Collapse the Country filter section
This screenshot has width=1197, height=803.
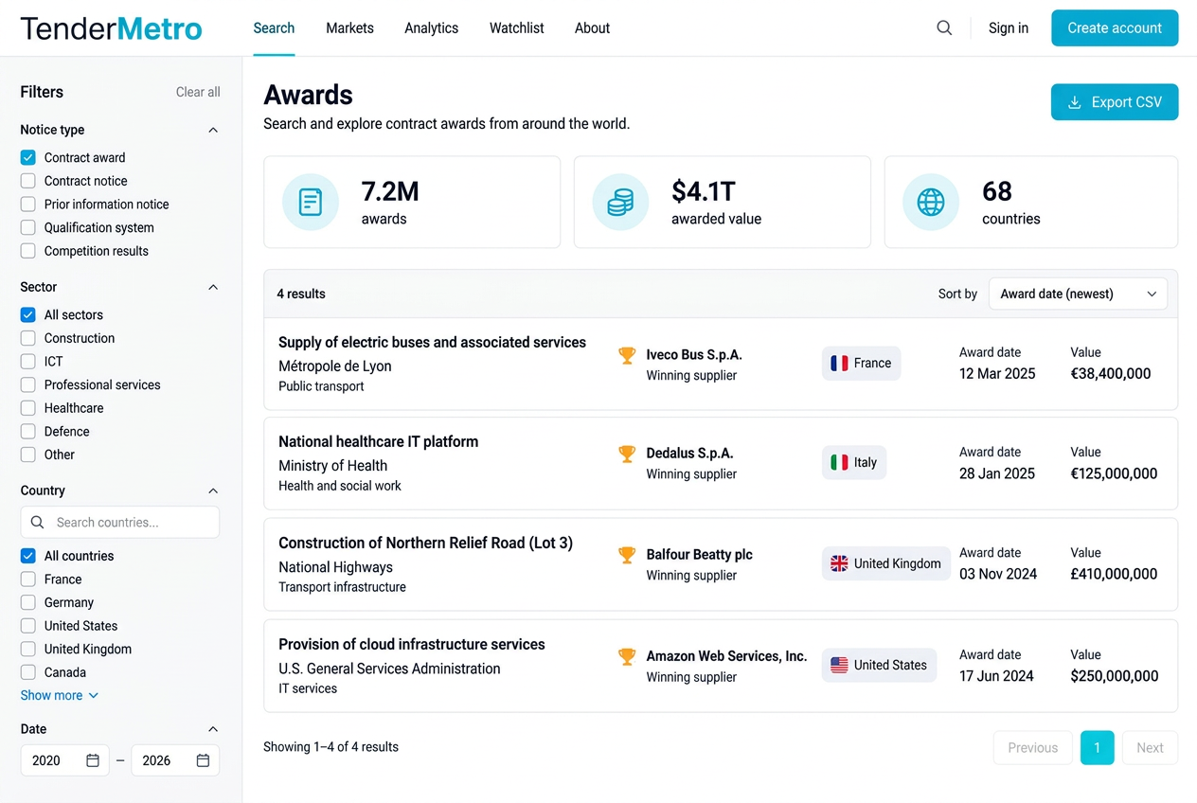click(x=213, y=491)
